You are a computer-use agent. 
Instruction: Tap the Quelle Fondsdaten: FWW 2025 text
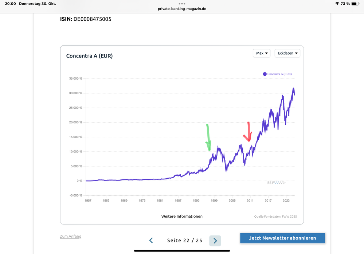275,217
